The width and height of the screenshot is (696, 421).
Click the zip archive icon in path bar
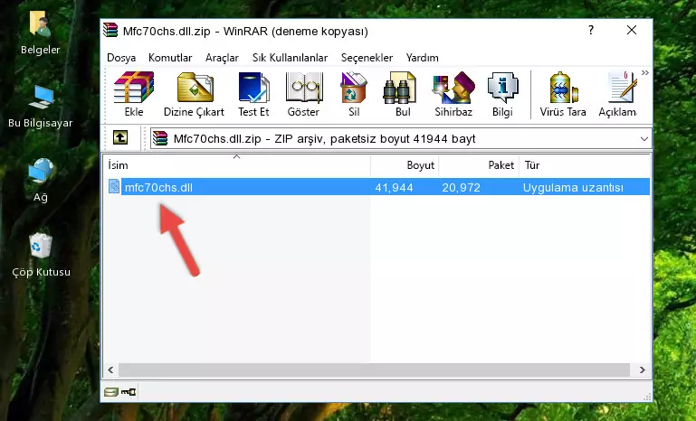pos(160,139)
